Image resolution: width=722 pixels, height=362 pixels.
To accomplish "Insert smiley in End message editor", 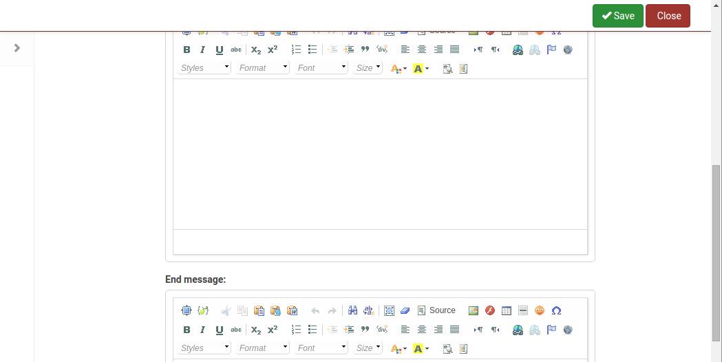I will click(540, 310).
